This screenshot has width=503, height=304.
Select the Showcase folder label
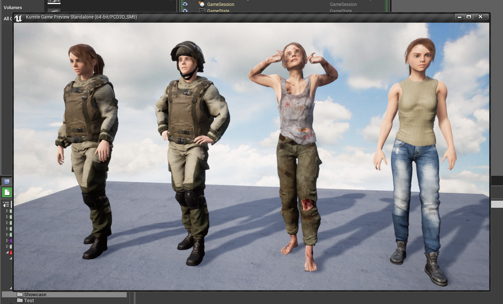35,294
